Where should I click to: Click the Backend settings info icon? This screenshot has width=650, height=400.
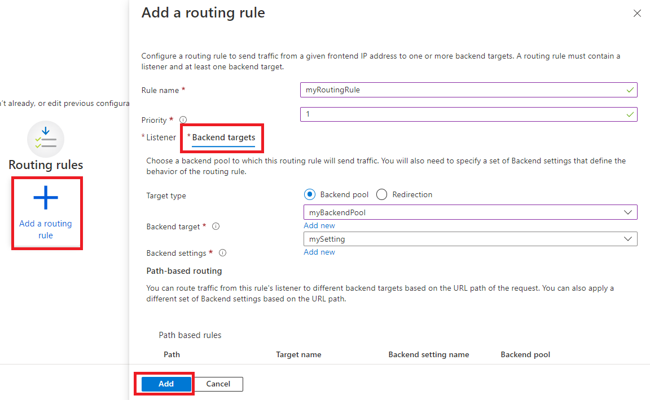point(223,252)
